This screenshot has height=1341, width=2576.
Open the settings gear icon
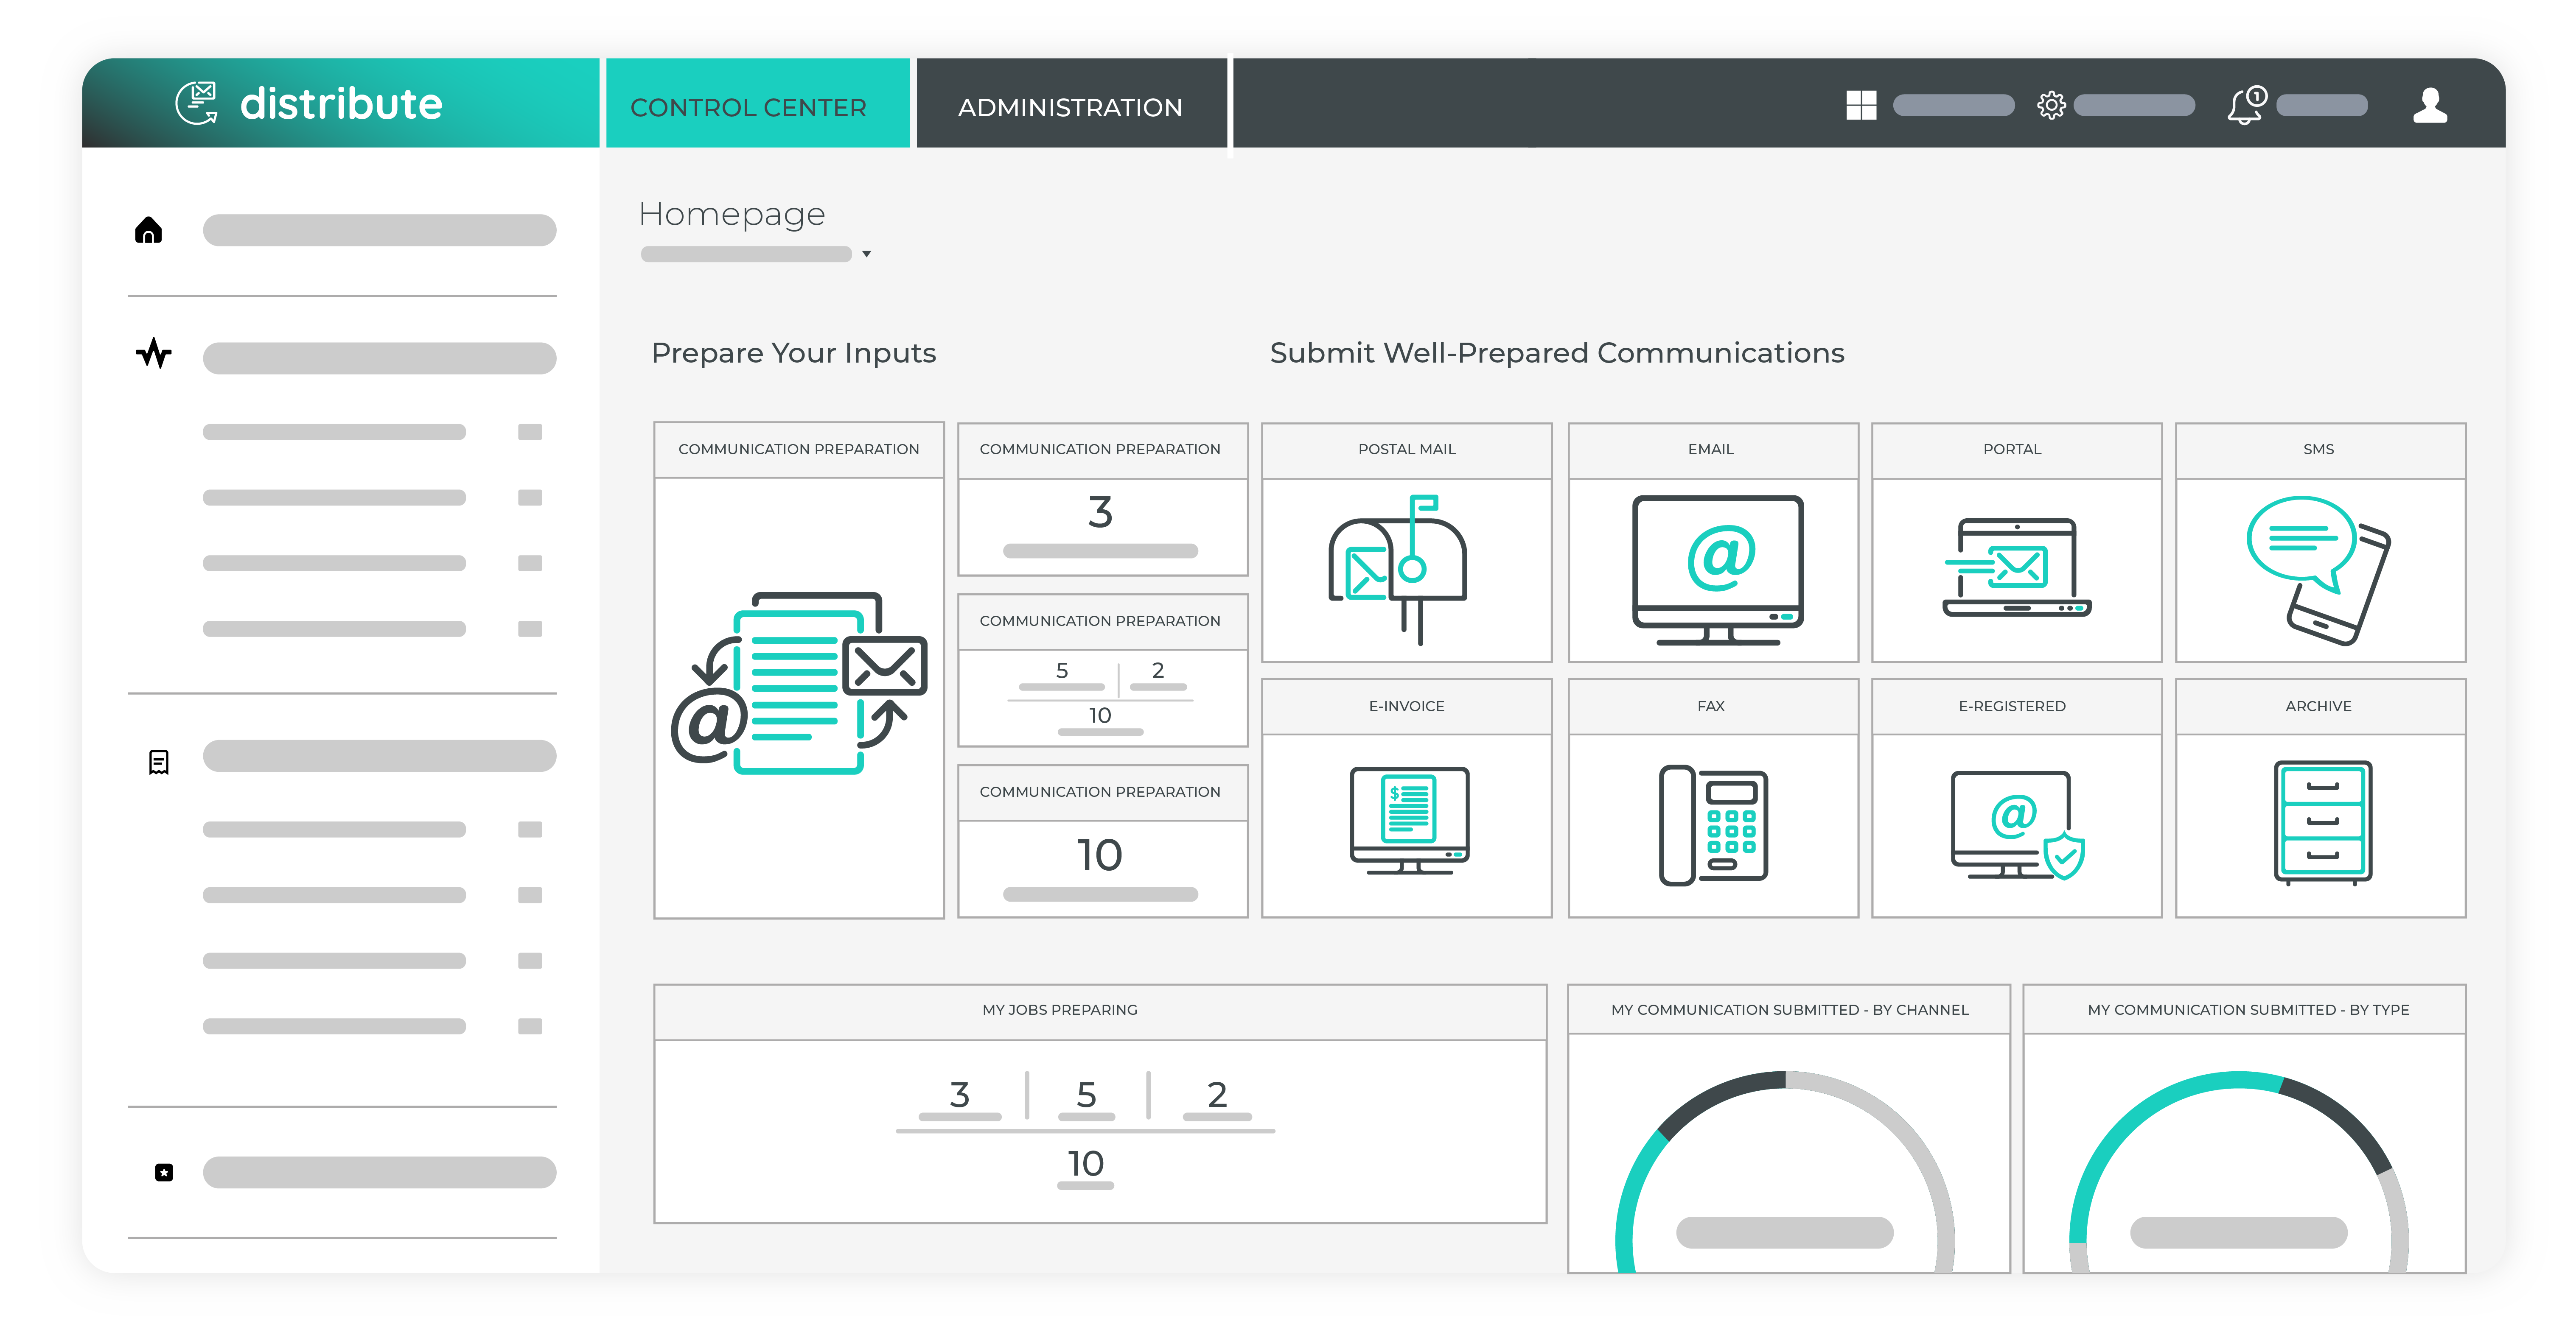pyautogui.click(x=2051, y=105)
